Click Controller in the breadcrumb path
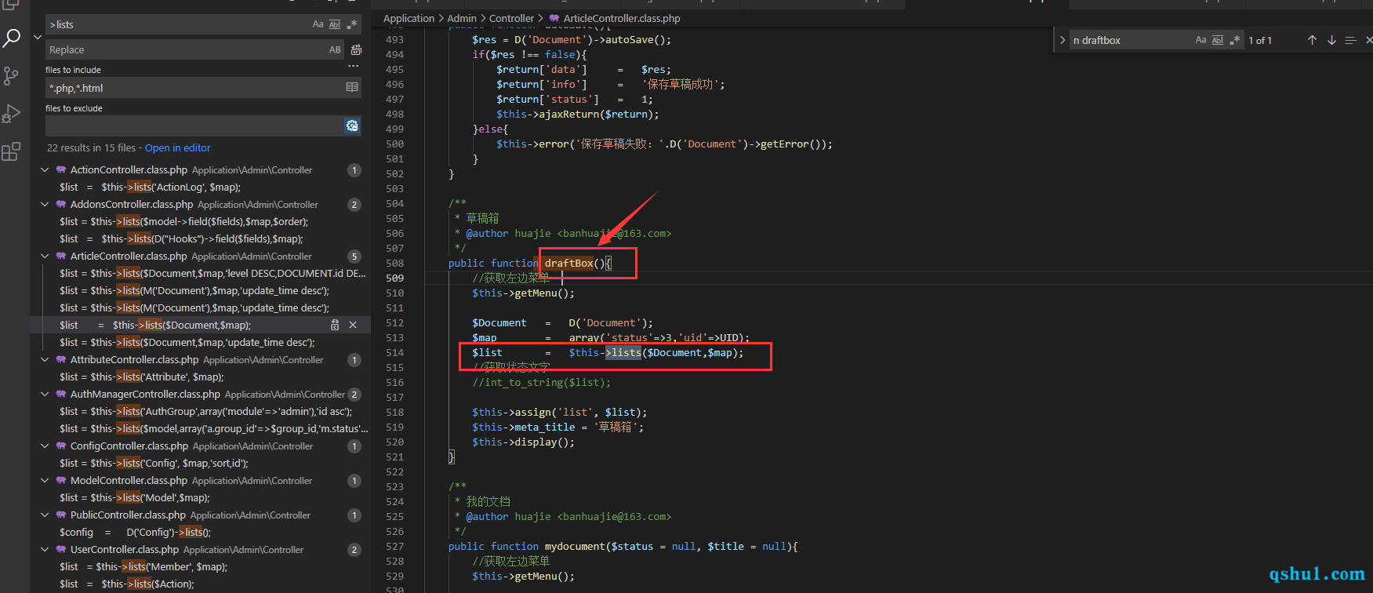Image resolution: width=1373 pixels, height=593 pixels. click(x=511, y=18)
